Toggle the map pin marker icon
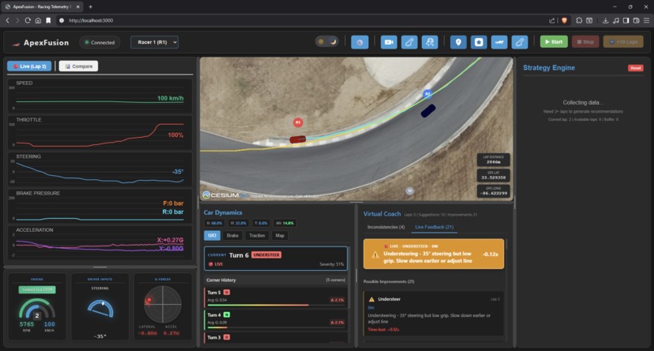 pos(458,42)
